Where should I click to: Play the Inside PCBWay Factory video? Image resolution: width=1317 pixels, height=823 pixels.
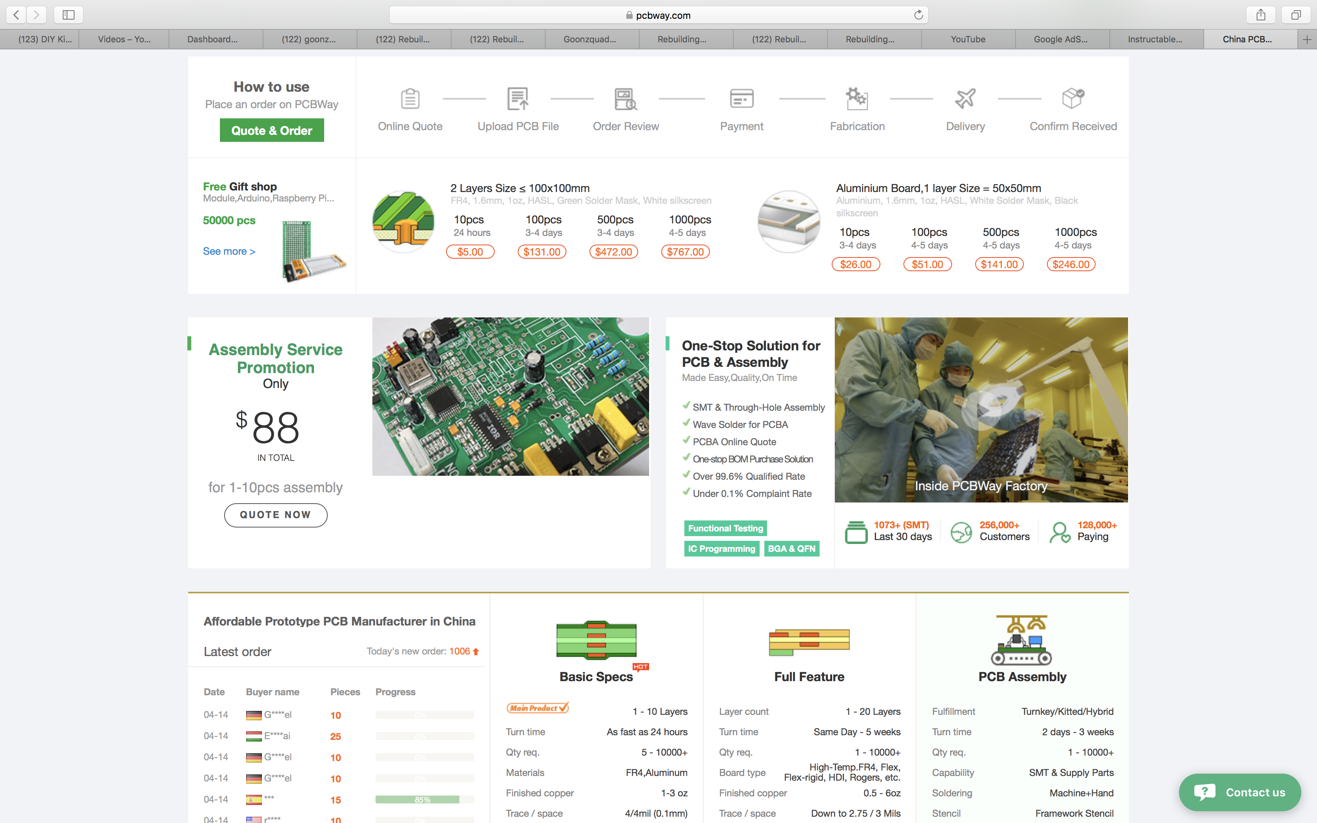pos(981,410)
